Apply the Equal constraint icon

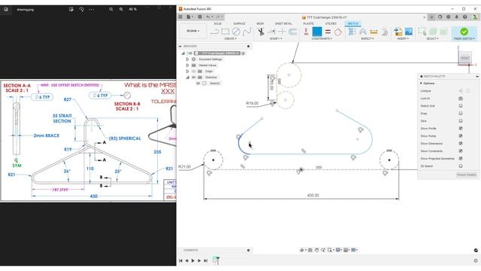click(x=328, y=32)
